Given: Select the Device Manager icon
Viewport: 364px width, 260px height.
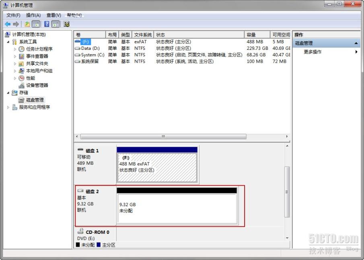Looking at the screenshot, I should (21, 85).
